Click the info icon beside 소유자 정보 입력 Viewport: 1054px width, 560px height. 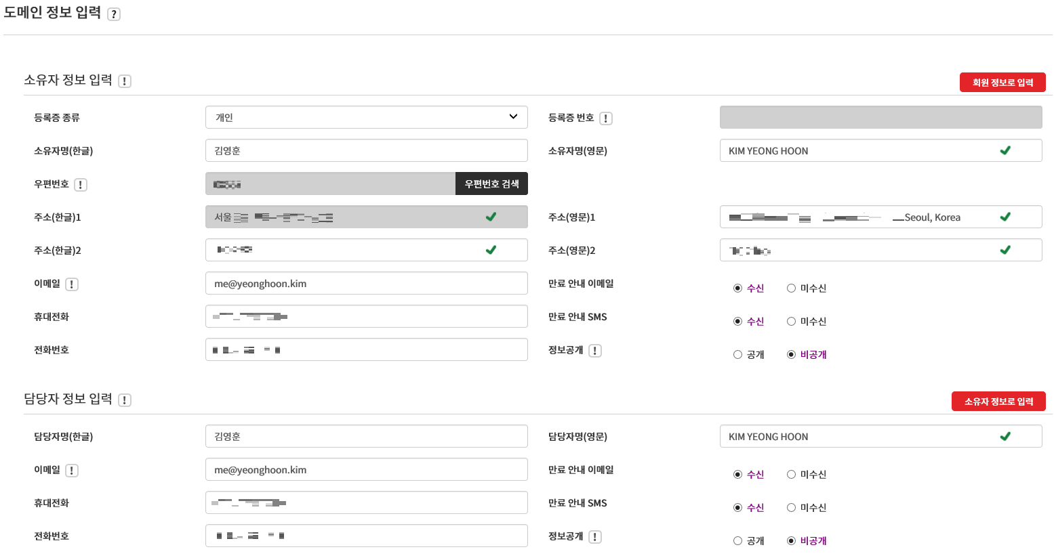pyautogui.click(x=125, y=81)
